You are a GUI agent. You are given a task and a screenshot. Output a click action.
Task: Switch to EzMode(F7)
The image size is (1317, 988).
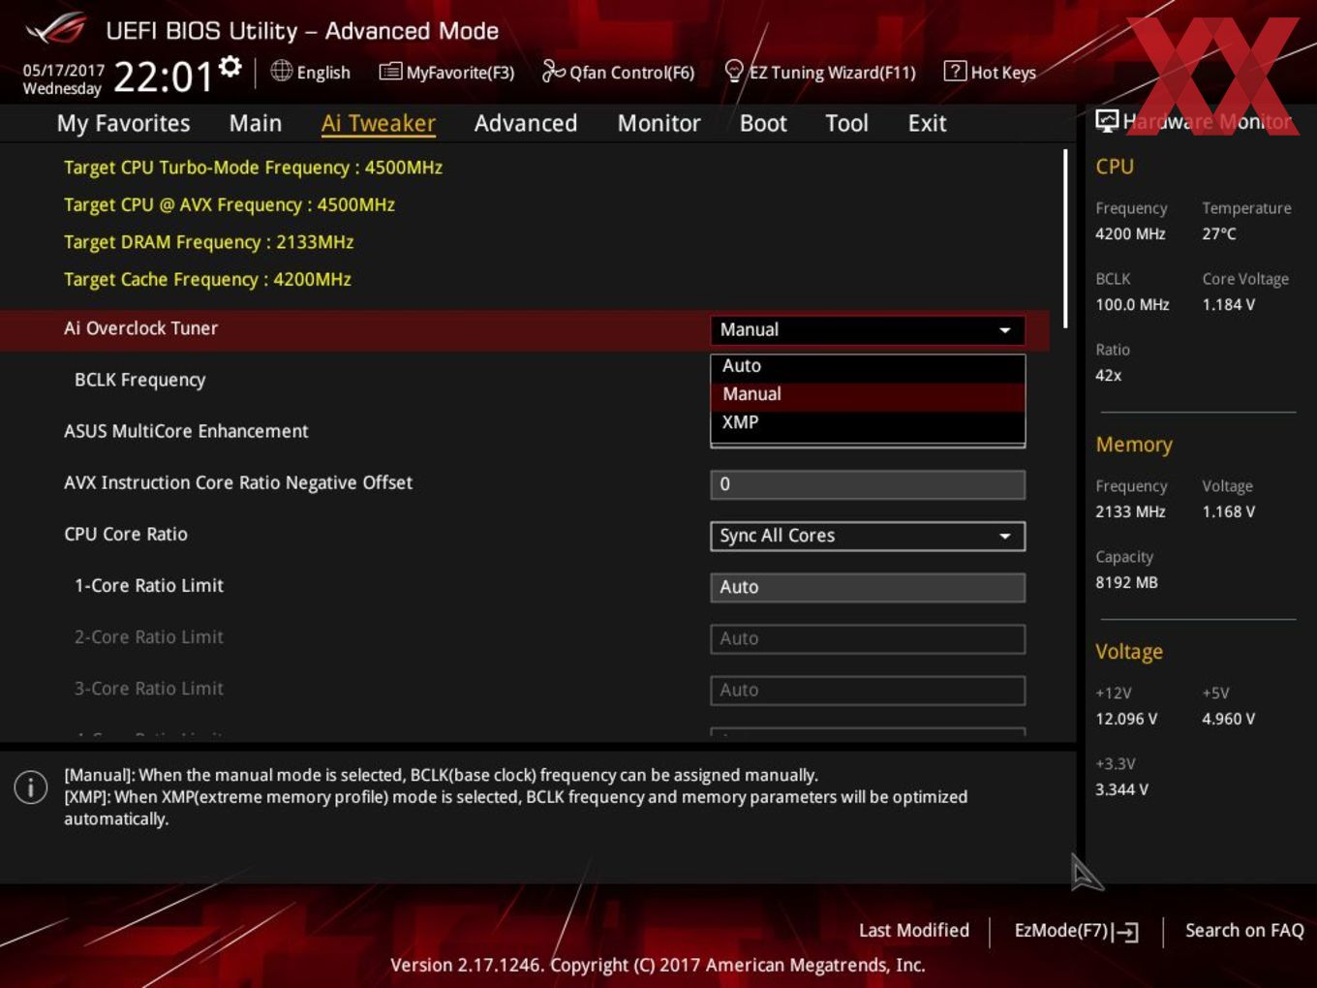(x=1061, y=930)
